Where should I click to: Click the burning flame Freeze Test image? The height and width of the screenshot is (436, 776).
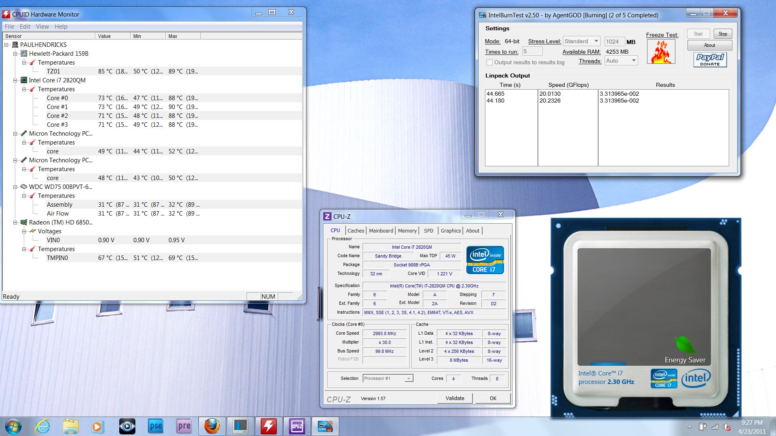point(661,52)
